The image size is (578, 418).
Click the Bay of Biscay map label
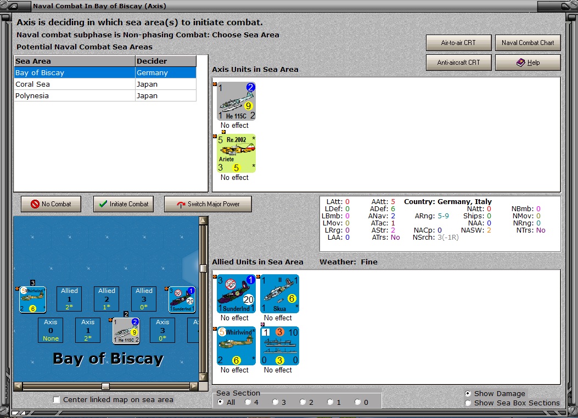click(x=108, y=358)
